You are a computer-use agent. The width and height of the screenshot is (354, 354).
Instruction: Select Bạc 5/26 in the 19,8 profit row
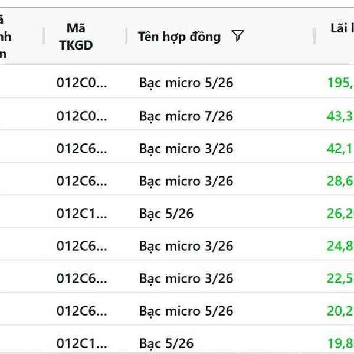166,343
